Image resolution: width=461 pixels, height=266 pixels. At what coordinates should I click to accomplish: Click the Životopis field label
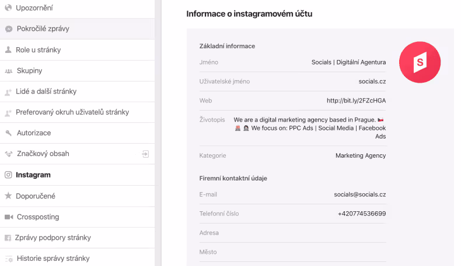click(212, 120)
